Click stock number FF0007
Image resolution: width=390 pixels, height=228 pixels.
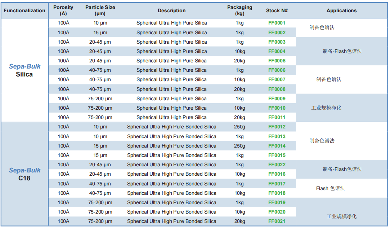277,79
